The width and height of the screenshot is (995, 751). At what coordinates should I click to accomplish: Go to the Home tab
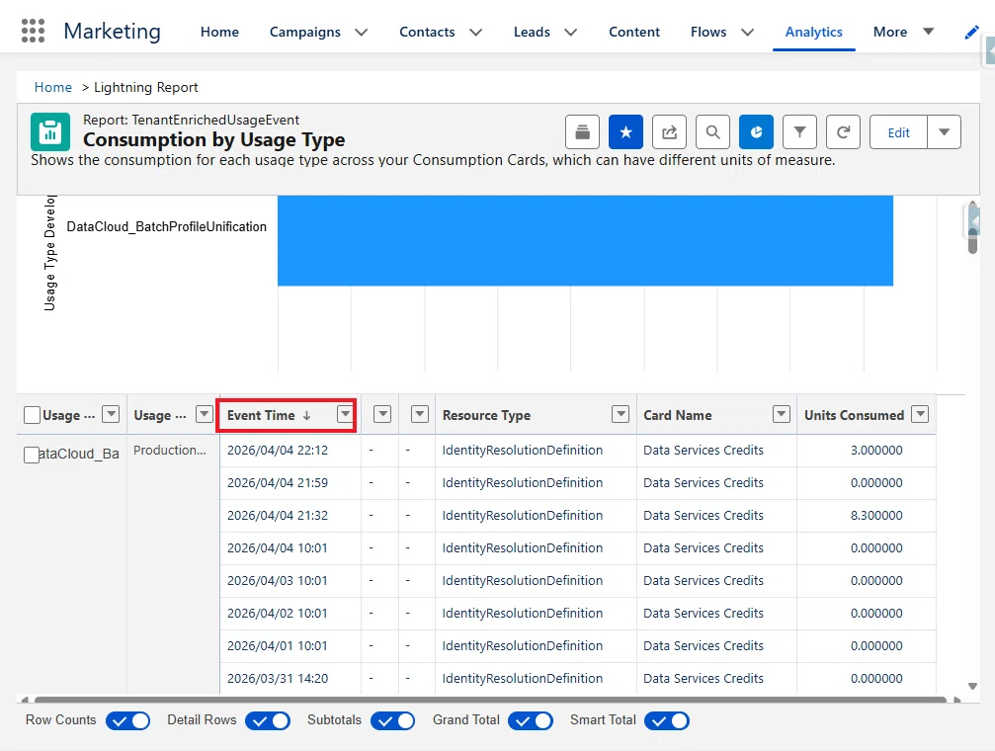point(219,32)
